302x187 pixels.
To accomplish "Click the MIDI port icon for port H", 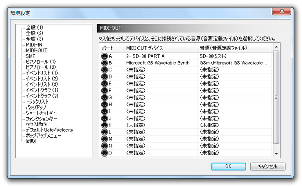I will [x=104, y=105].
